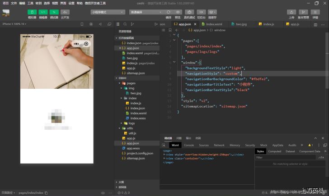329x196 pixels.
Task: Click the 编译 compile refresh icon
Action: click(x=169, y=12)
